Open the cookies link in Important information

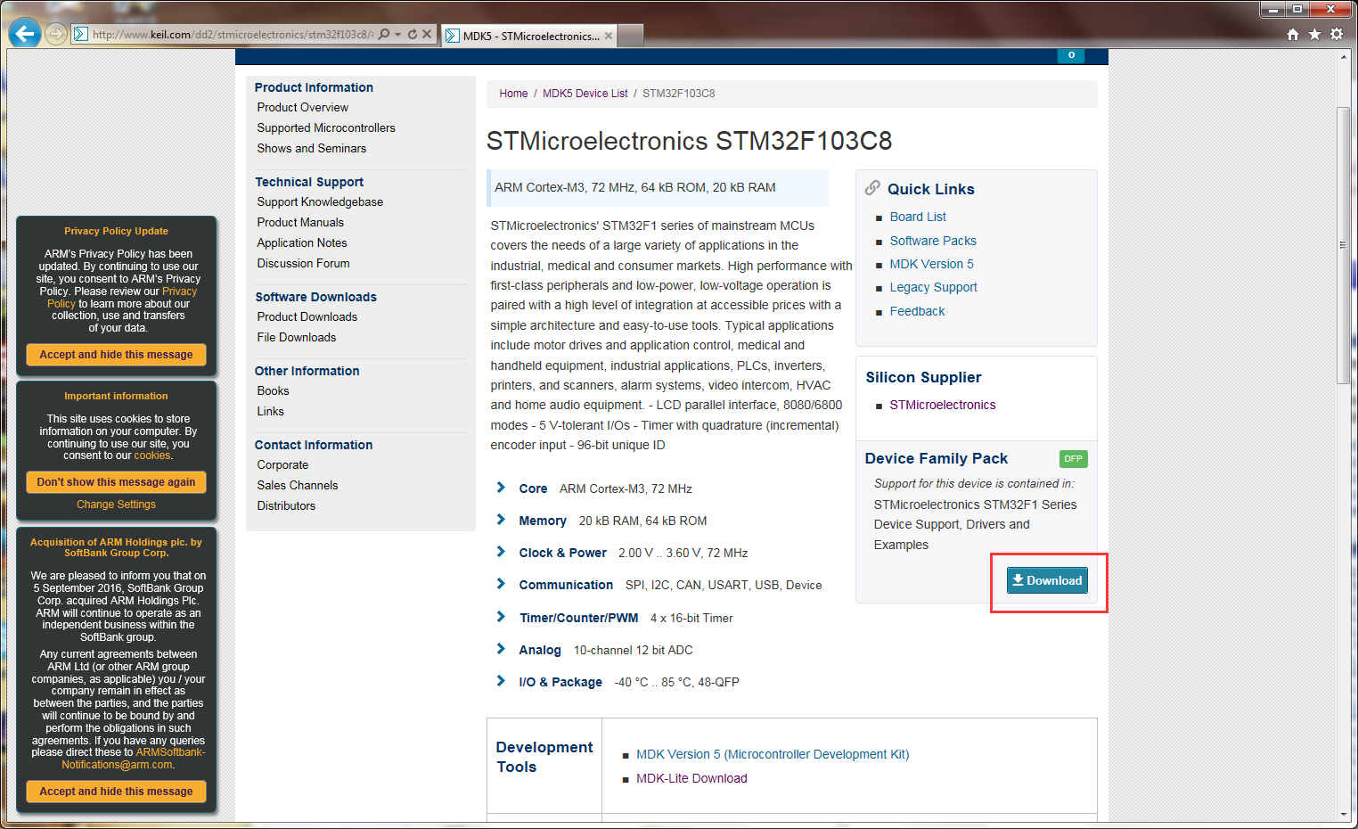click(152, 456)
